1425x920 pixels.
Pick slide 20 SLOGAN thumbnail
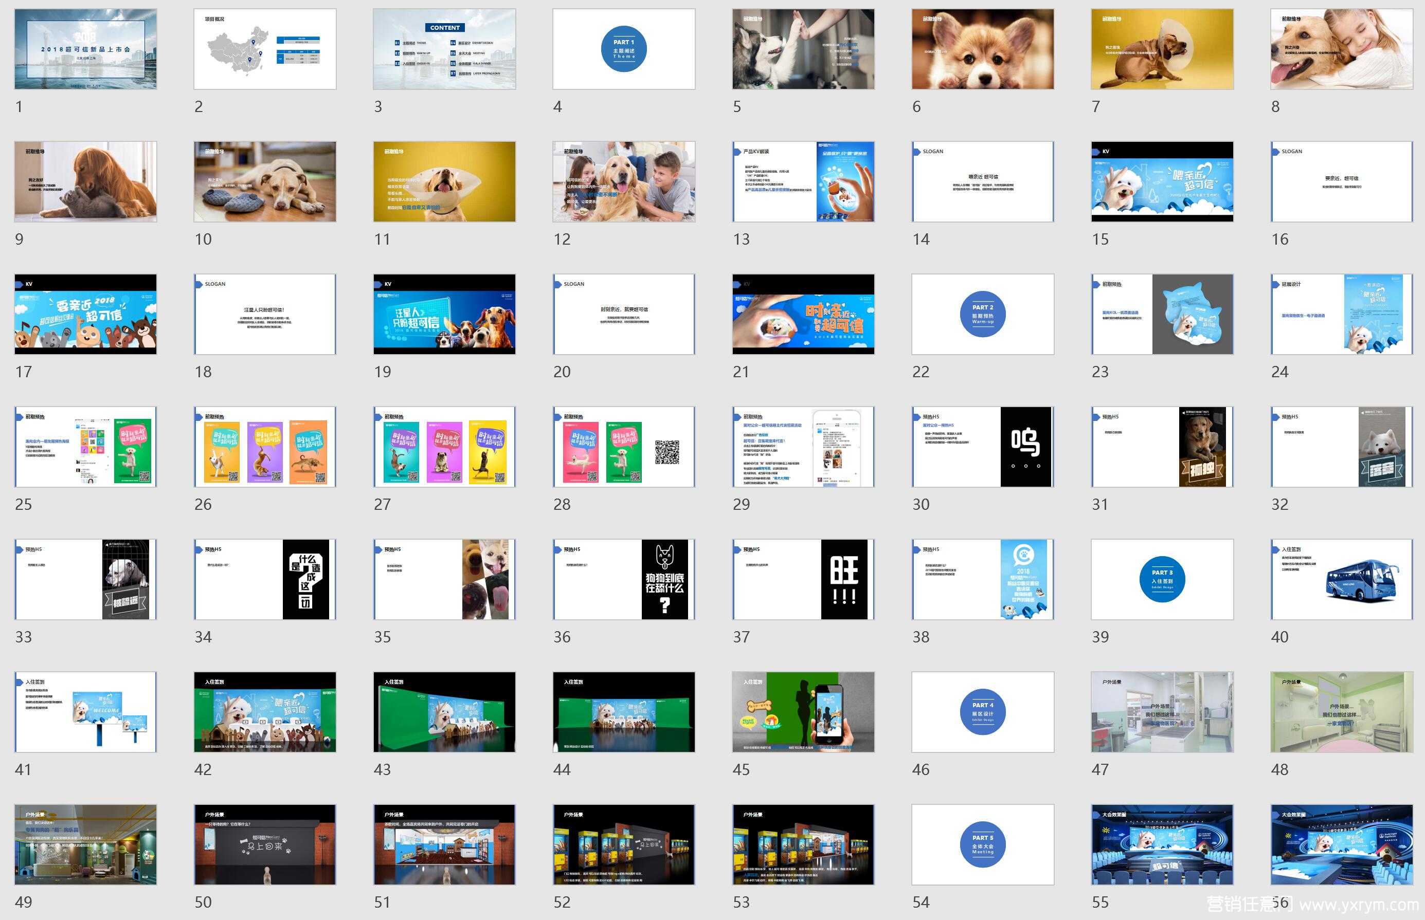tap(624, 314)
